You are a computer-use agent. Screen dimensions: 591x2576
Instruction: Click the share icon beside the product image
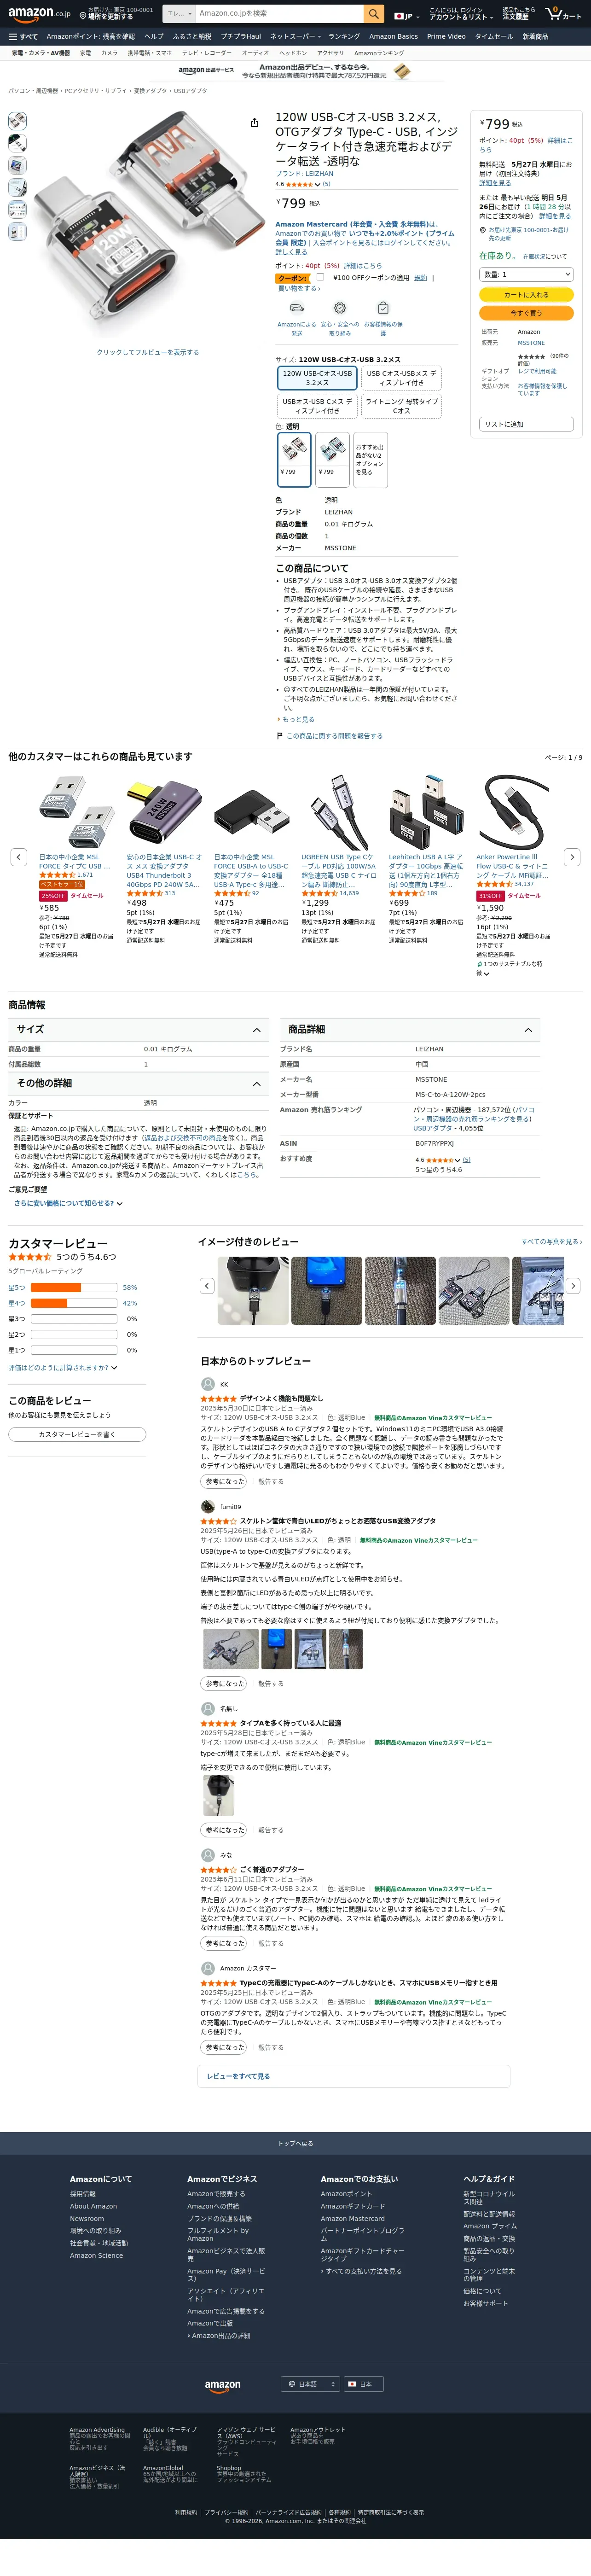(x=254, y=123)
